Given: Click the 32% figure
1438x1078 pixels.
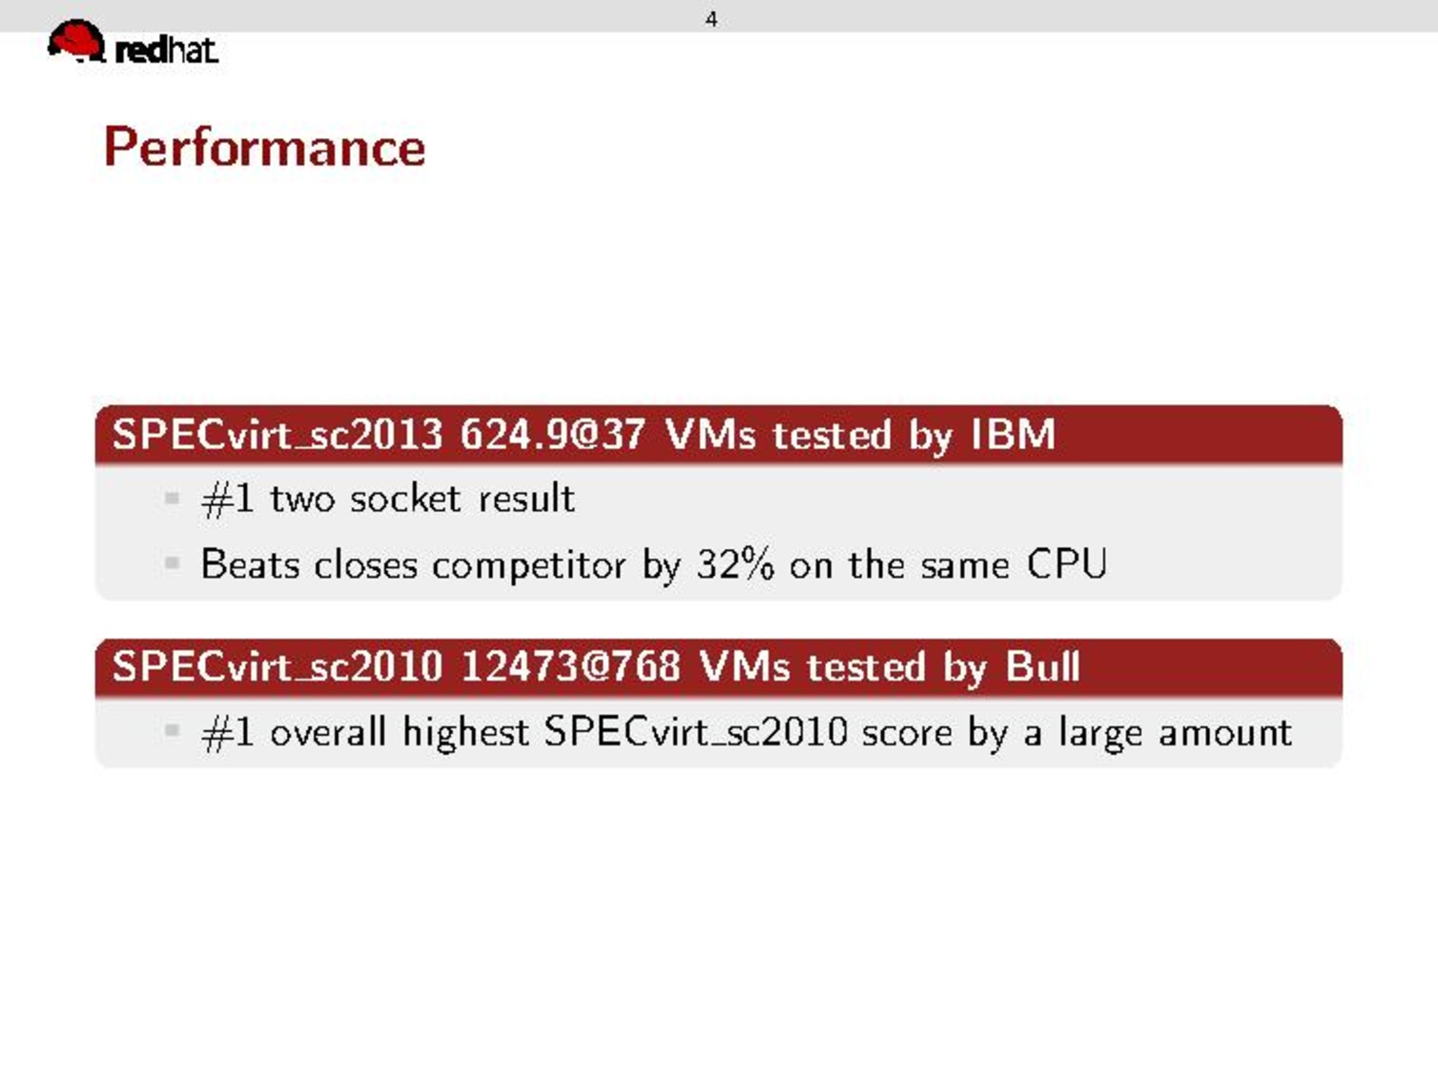Looking at the screenshot, I should pyautogui.click(x=734, y=564).
